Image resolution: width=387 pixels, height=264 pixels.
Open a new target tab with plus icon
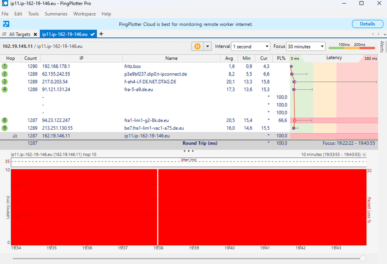(101, 34)
